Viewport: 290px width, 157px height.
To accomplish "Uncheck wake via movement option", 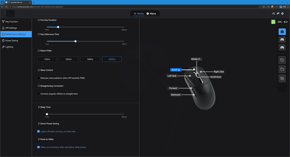I will [39, 147].
